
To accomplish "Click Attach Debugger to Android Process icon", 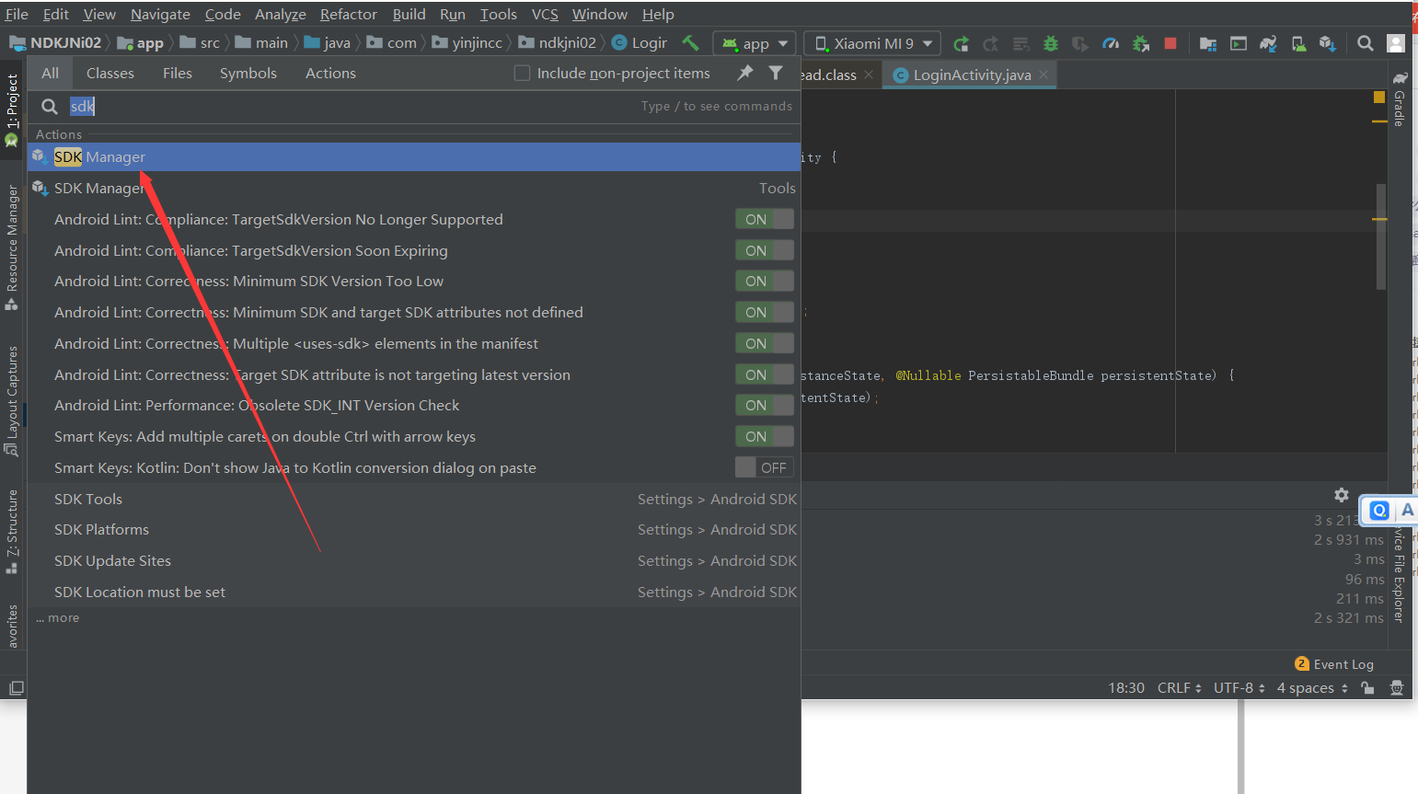I will coord(1141,43).
